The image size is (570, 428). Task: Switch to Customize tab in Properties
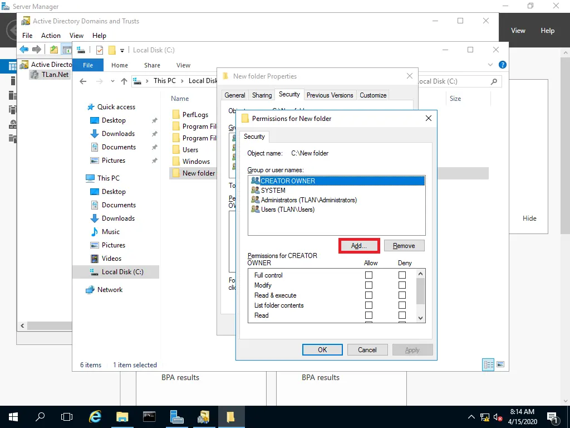(x=373, y=95)
